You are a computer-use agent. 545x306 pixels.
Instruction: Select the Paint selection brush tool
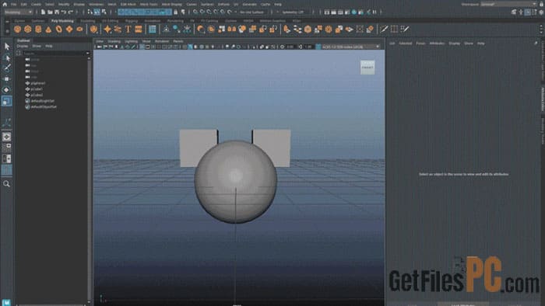pos(6,68)
